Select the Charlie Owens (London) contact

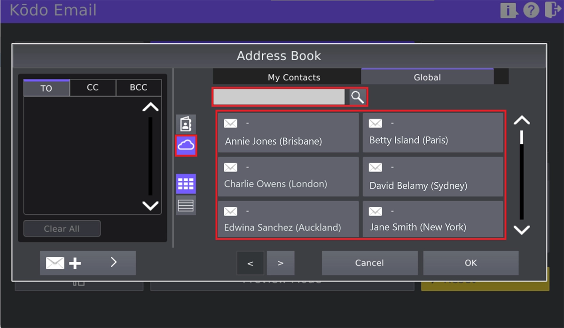point(288,177)
